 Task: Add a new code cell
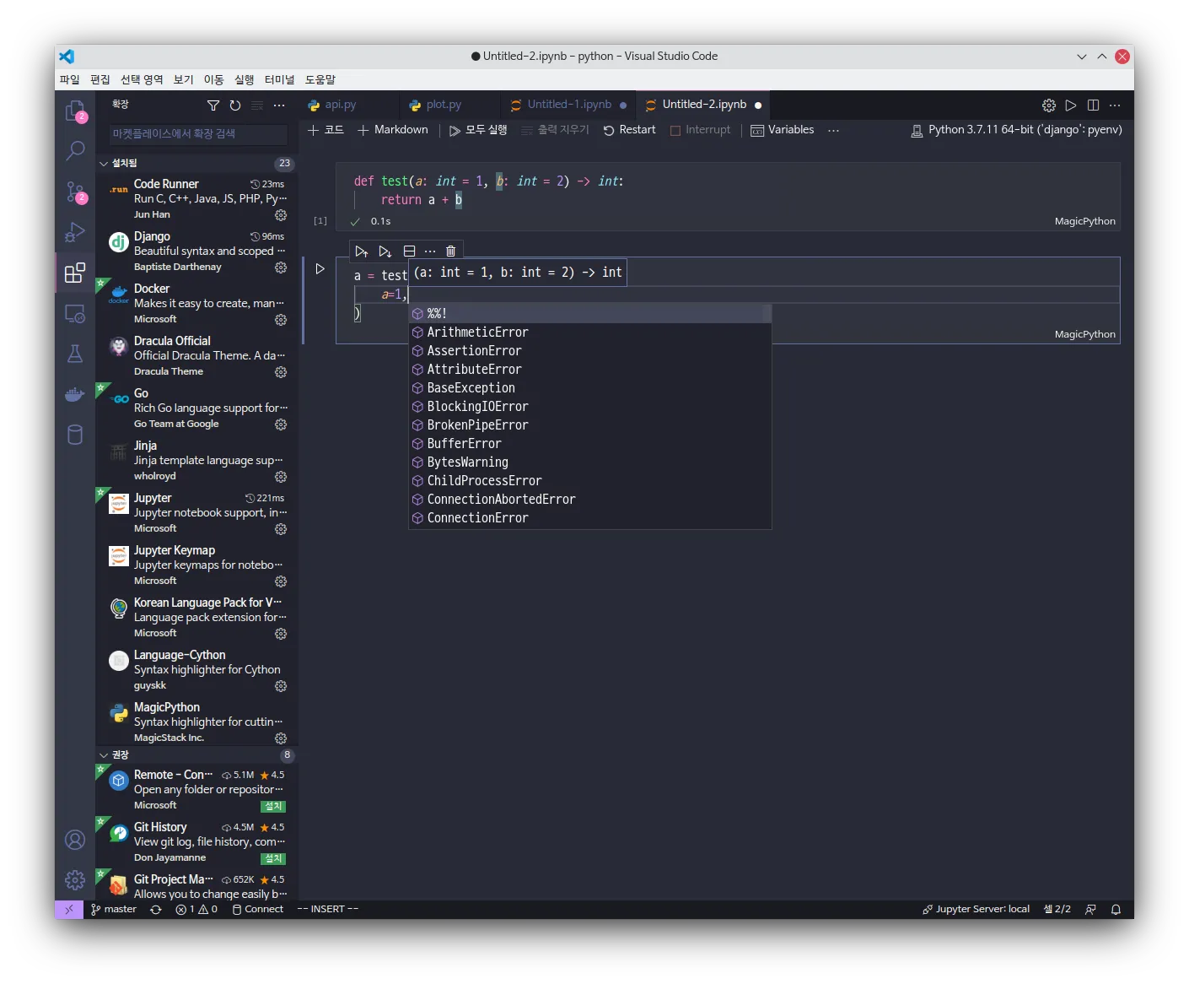pos(325,130)
